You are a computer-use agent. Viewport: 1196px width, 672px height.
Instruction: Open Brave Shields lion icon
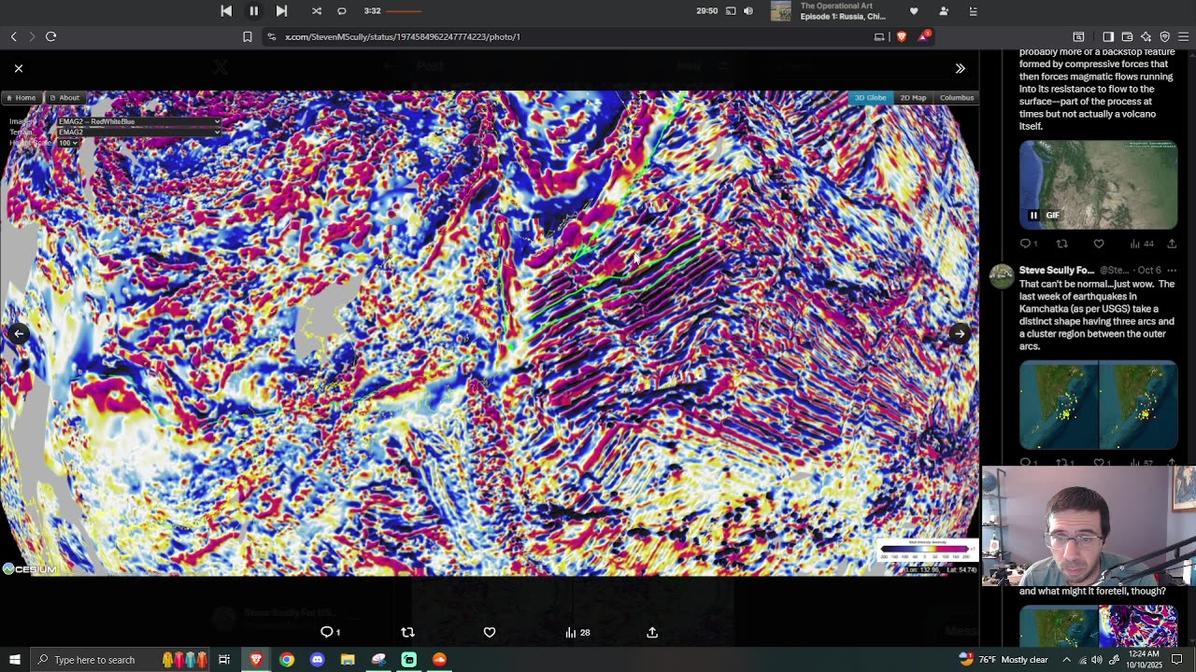902,36
